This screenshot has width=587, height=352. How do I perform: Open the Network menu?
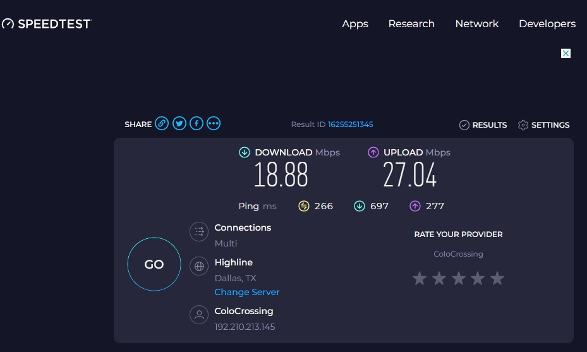click(477, 23)
